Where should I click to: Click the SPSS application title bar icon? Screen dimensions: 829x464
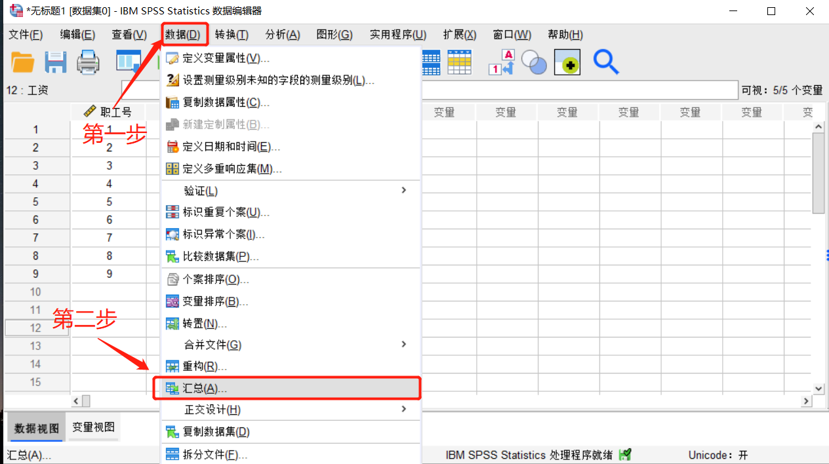point(16,11)
